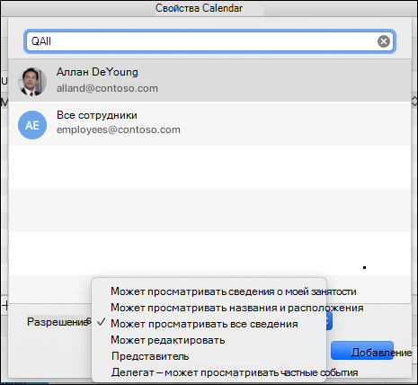Click Аллан DeYoung's profile photo
The width and height of the screenshot is (418, 385).
[32, 82]
